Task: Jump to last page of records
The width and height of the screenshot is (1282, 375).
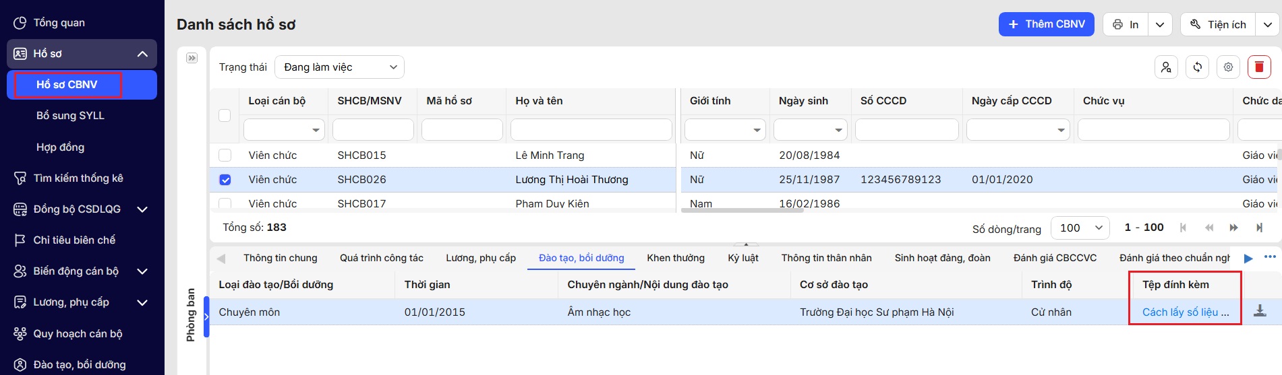Action: (1258, 228)
